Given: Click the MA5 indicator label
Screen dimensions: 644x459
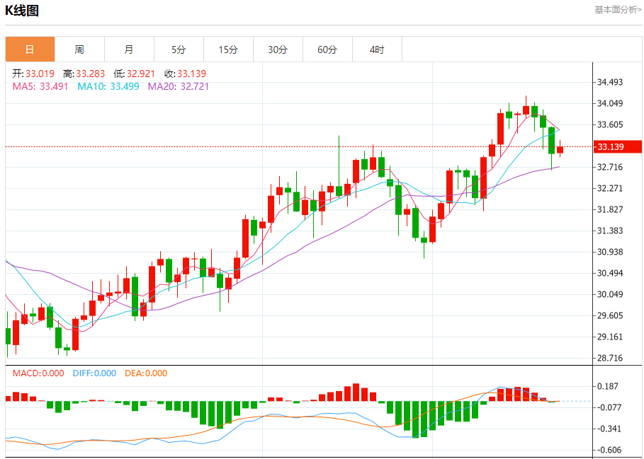Looking at the screenshot, I should [40, 86].
